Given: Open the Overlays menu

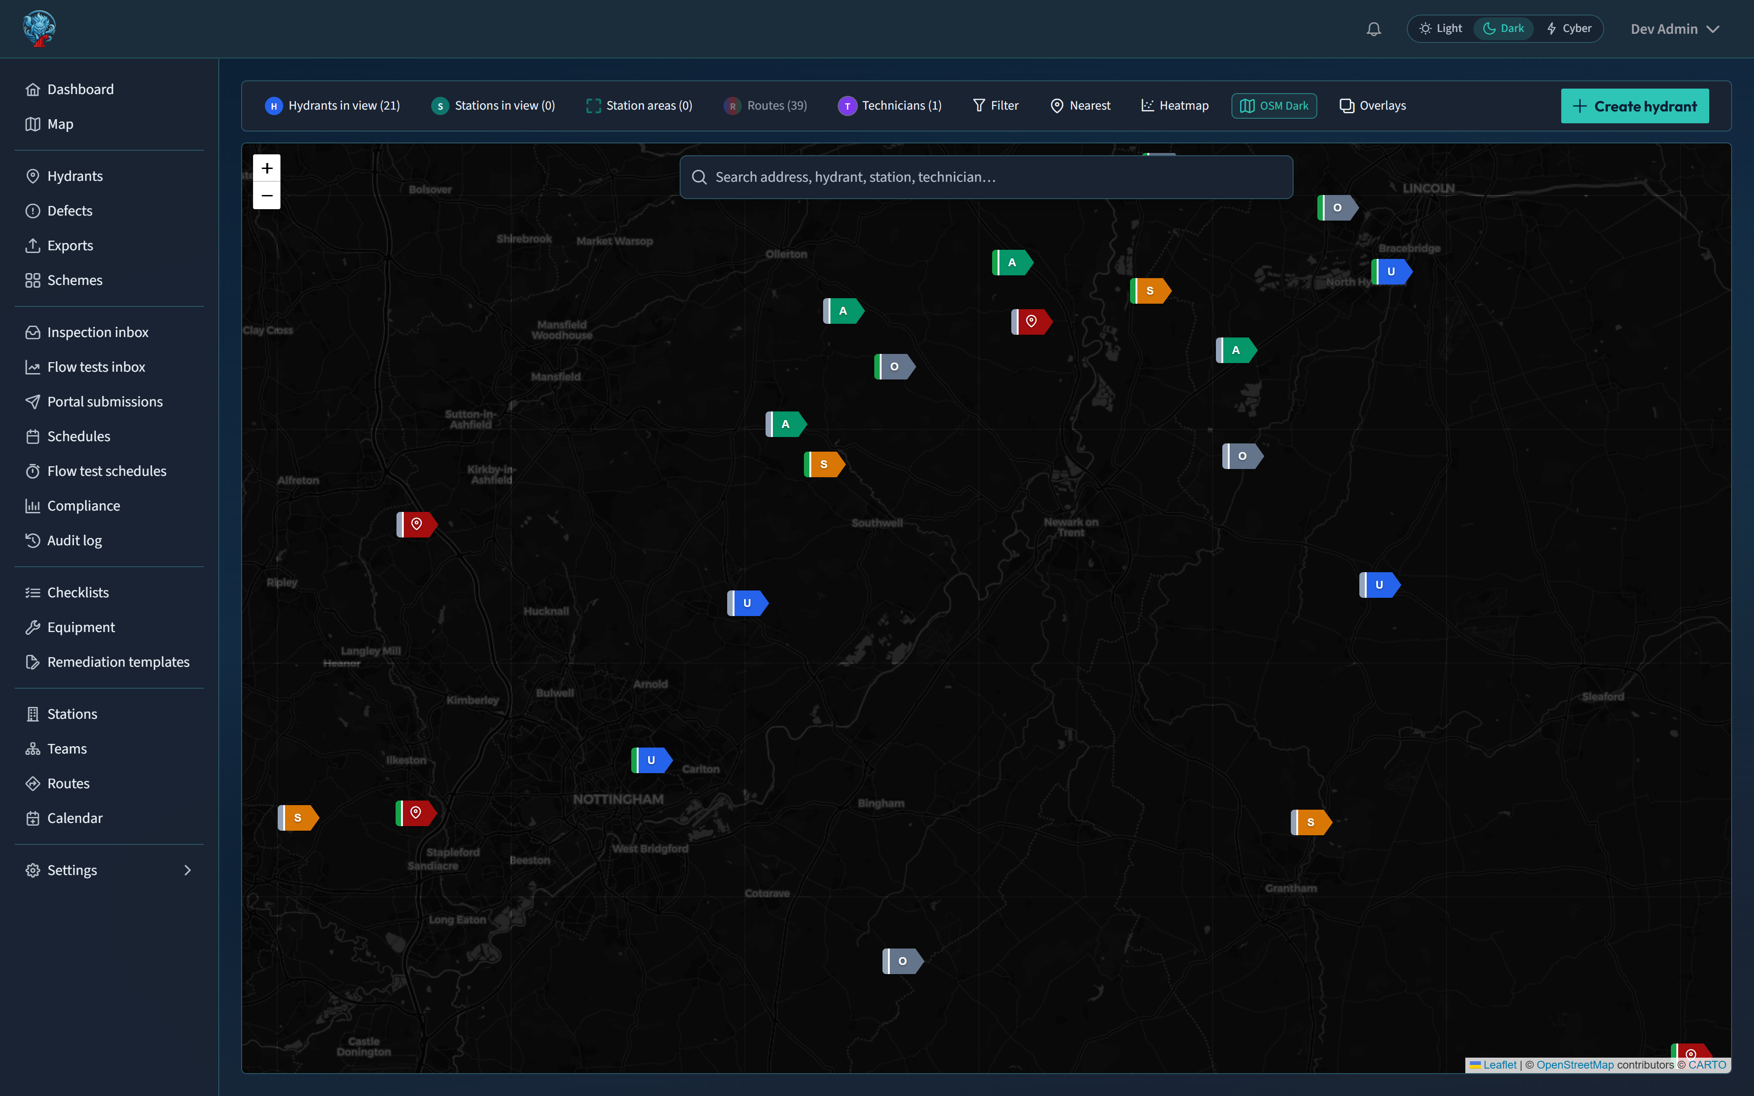Looking at the screenshot, I should 1373,106.
